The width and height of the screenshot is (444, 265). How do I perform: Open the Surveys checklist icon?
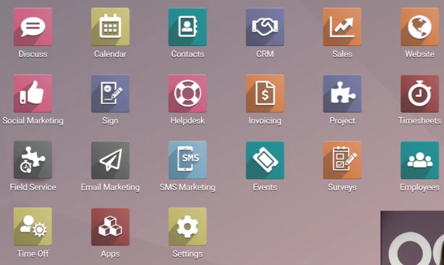click(x=342, y=160)
